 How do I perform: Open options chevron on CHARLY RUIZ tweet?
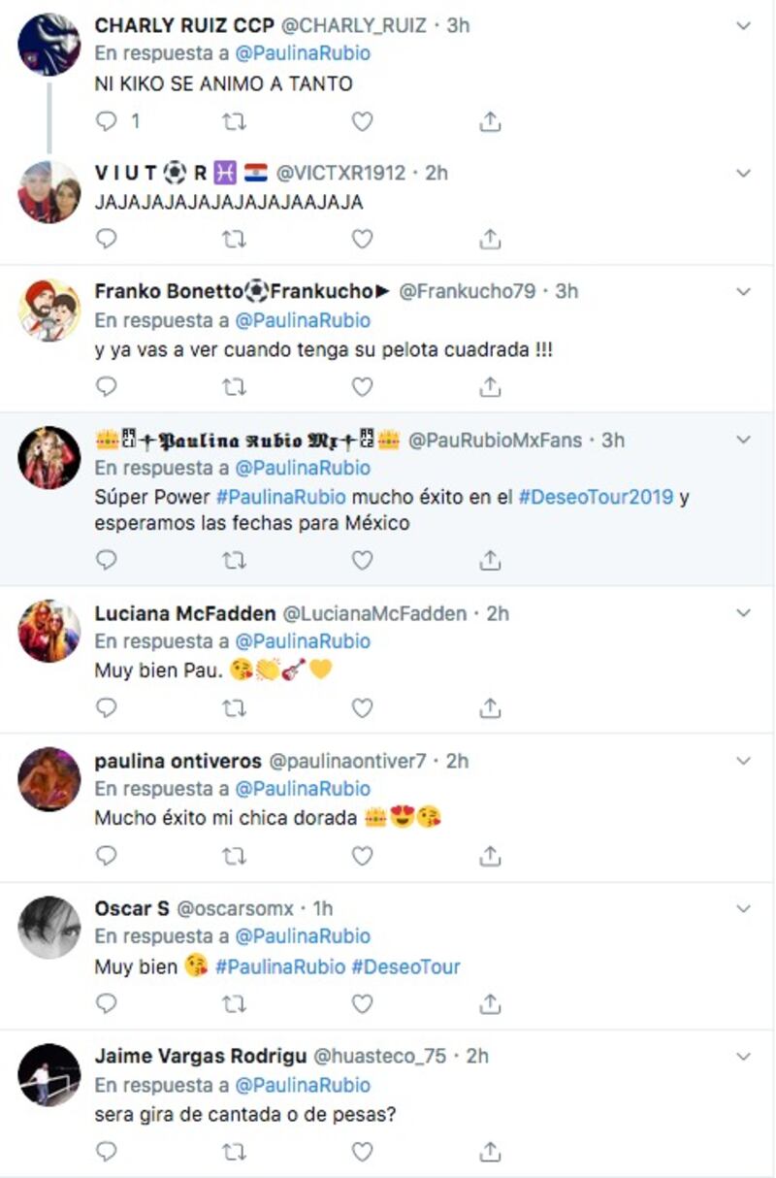[x=744, y=26]
